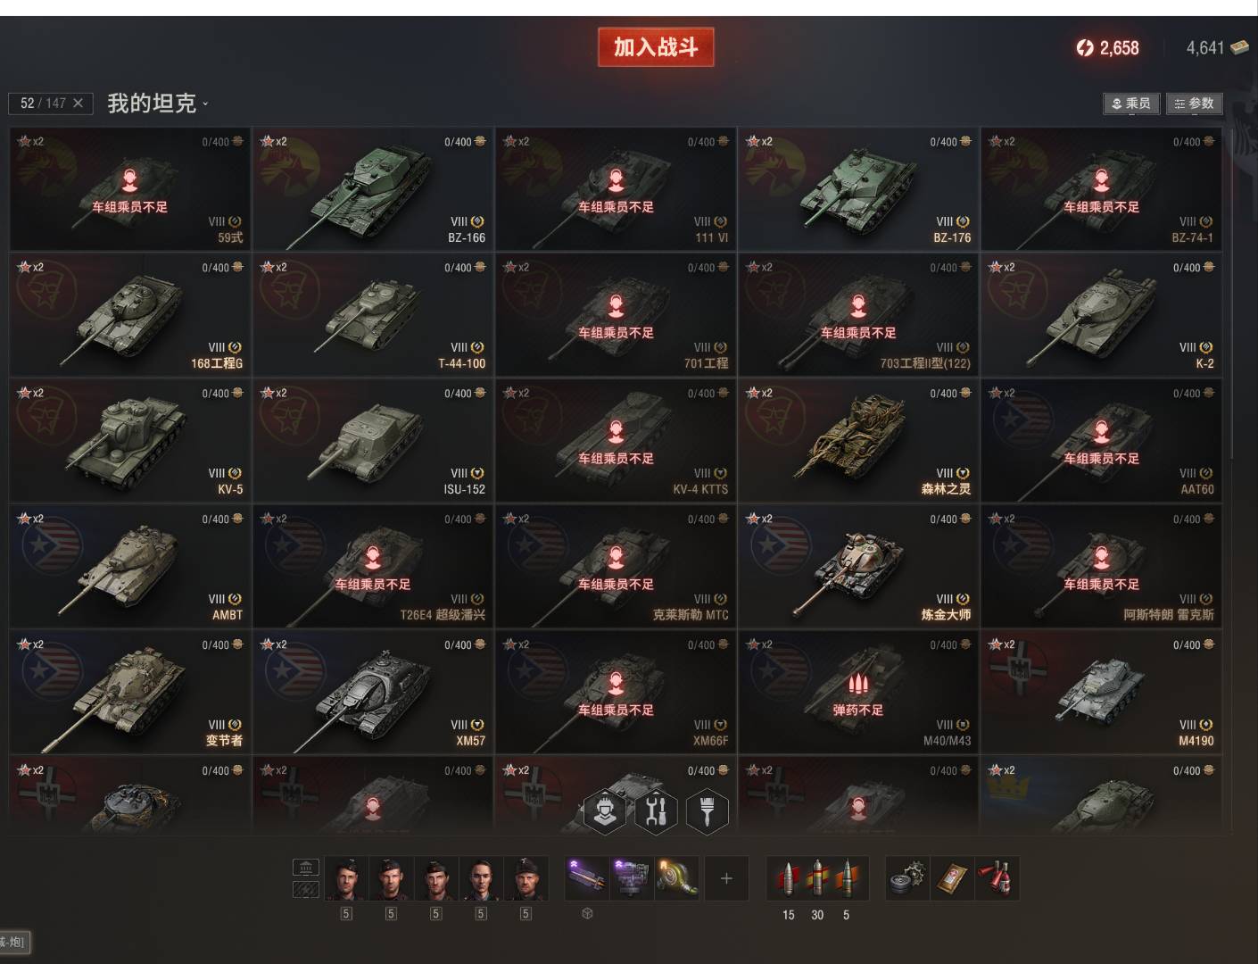The image size is (1258, 964).
Task: Select the shell with 30 rounds
Action: (817, 878)
